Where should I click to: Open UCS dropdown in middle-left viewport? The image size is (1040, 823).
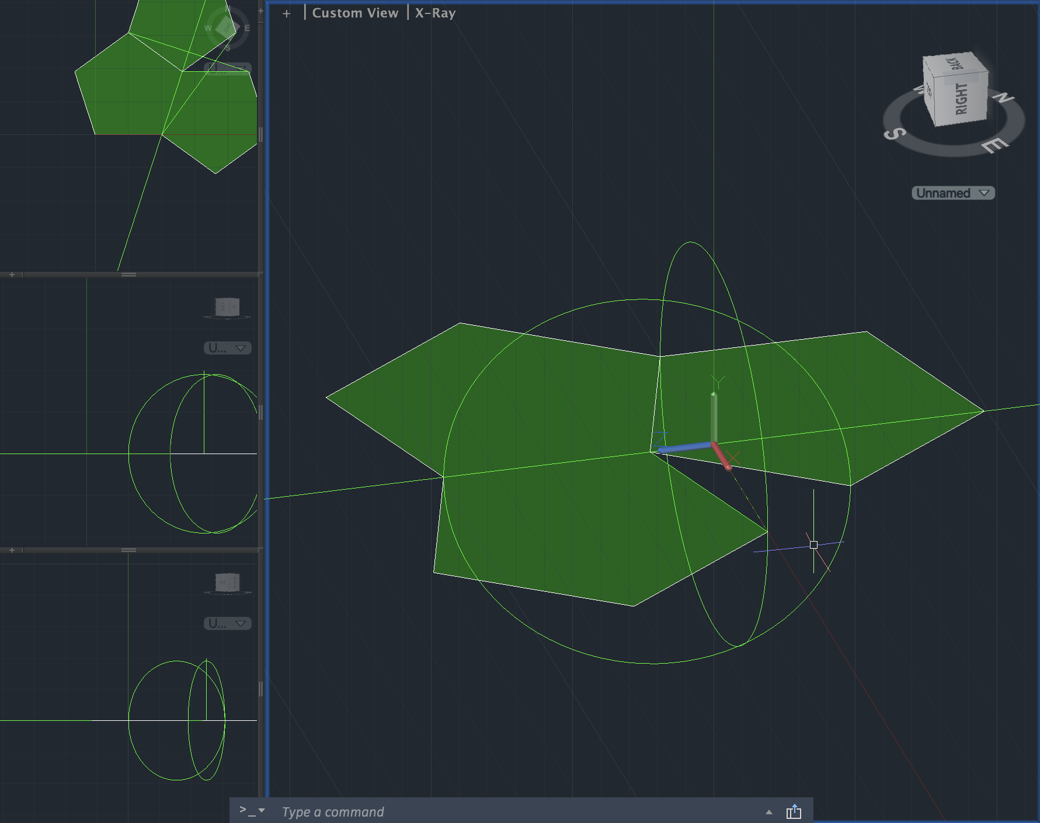(x=227, y=348)
